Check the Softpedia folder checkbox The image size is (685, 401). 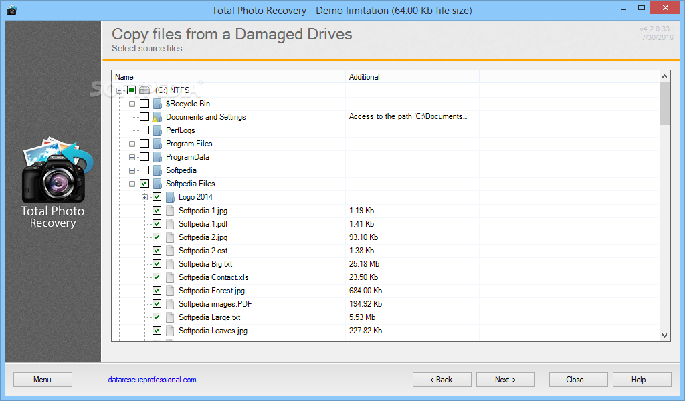pyautogui.click(x=144, y=170)
